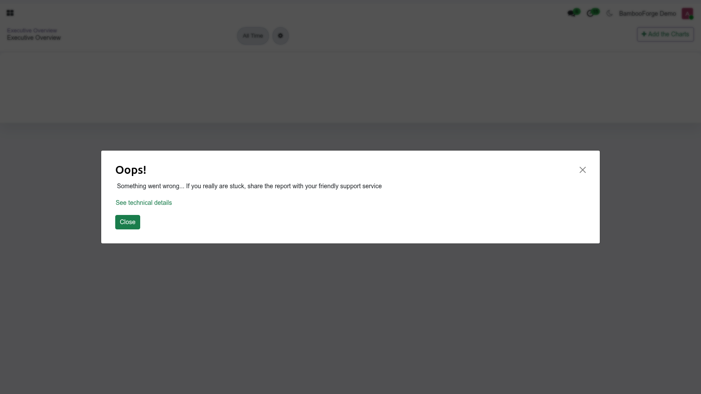This screenshot has width=701, height=394.
Task: Click the green Close button
Action: click(127, 222)
